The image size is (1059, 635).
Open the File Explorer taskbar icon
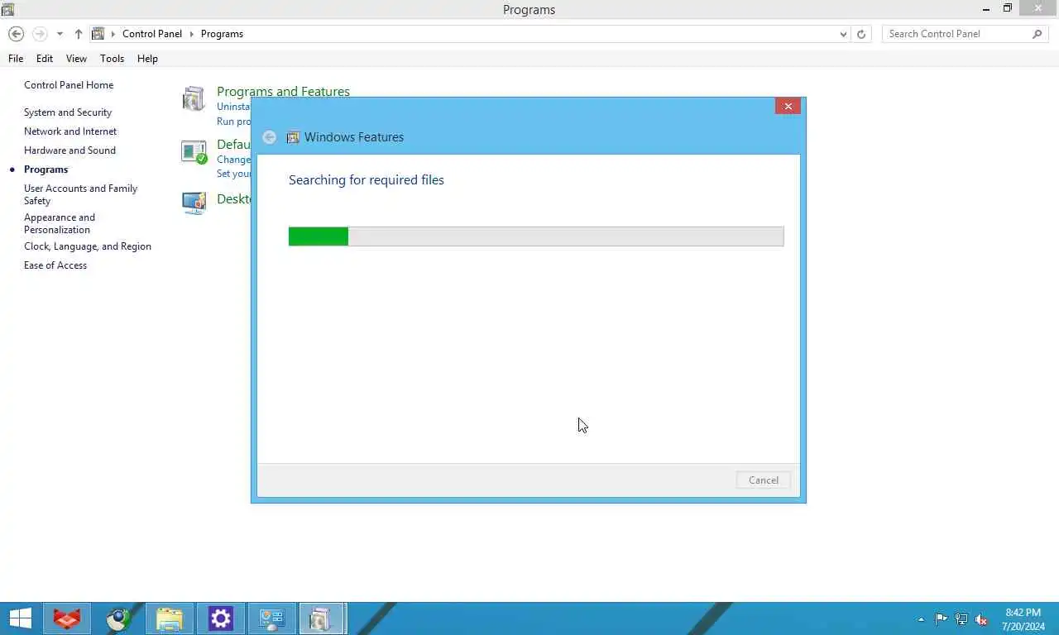pyautogui.click(x=170, y=618)
